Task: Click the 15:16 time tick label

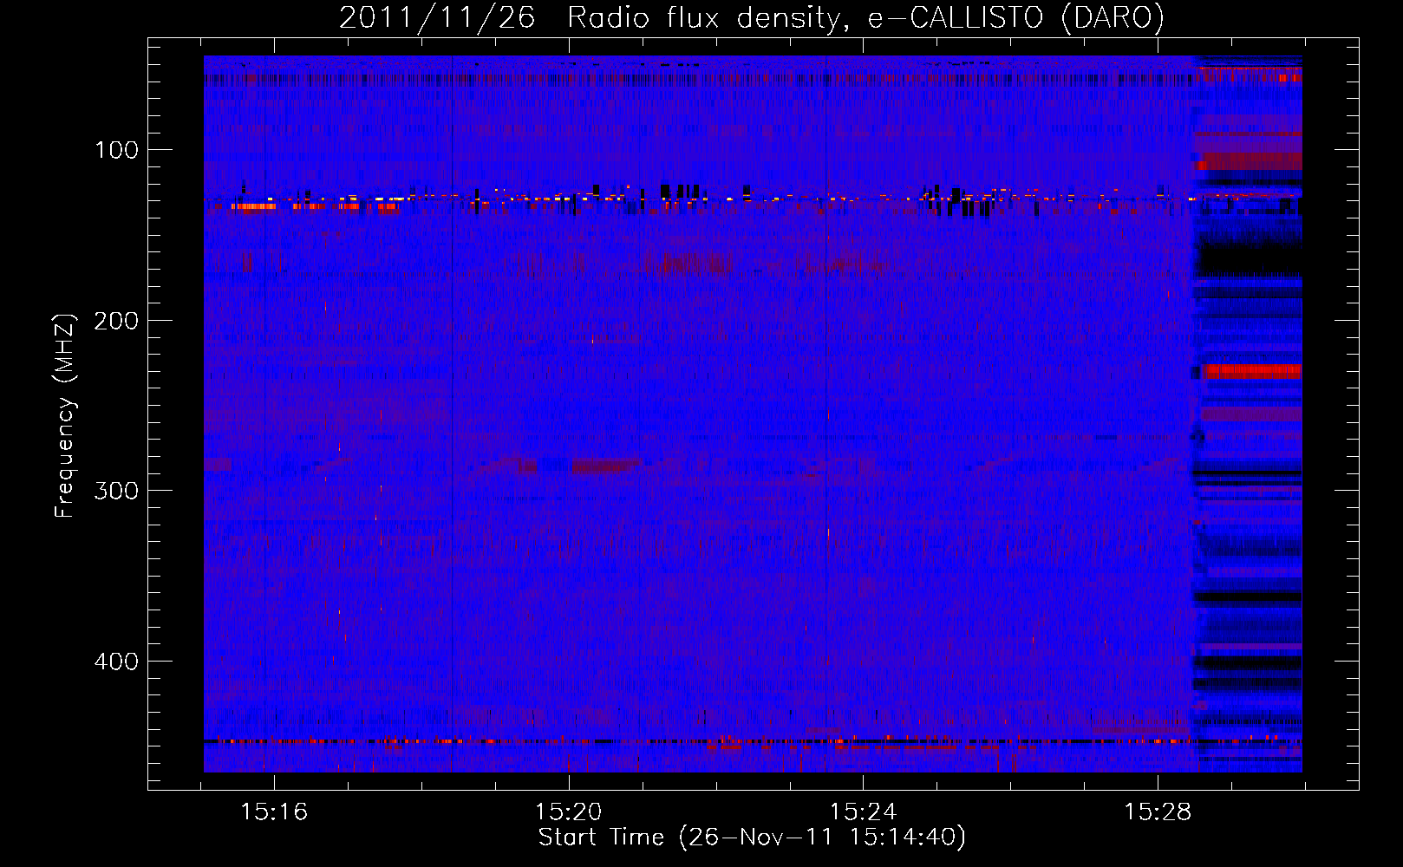Action: (274, 812)
